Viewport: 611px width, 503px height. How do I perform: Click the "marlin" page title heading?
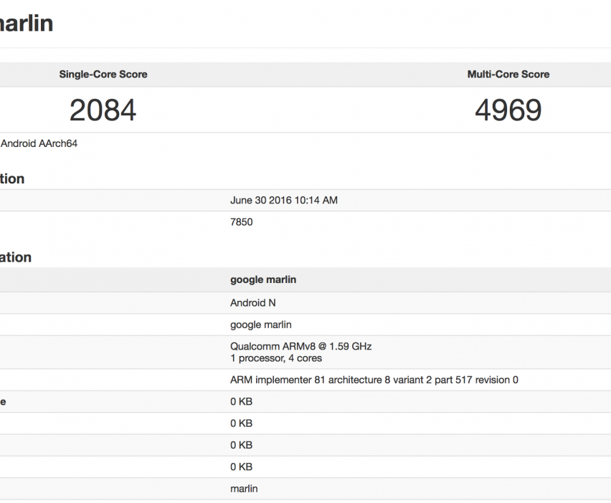point(26,24)
